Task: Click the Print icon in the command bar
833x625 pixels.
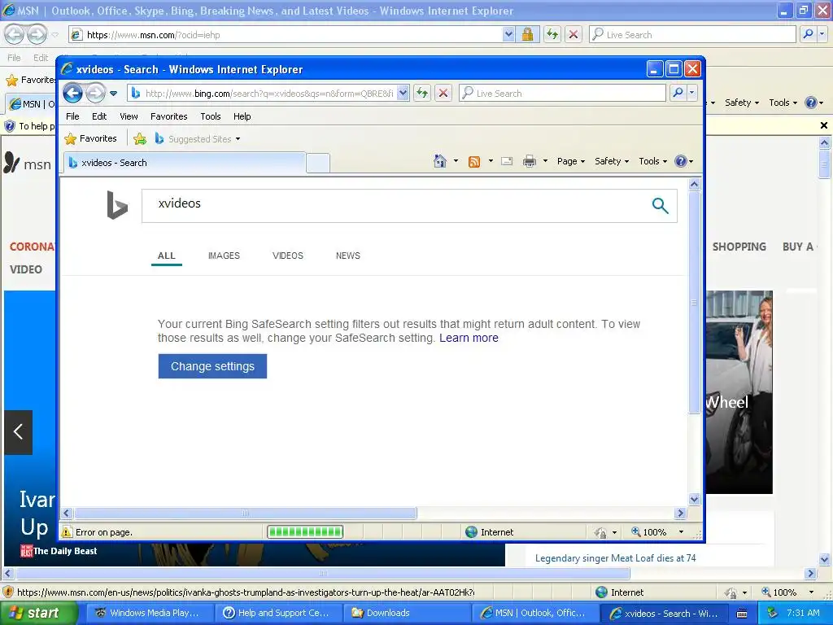Action: 529,161
